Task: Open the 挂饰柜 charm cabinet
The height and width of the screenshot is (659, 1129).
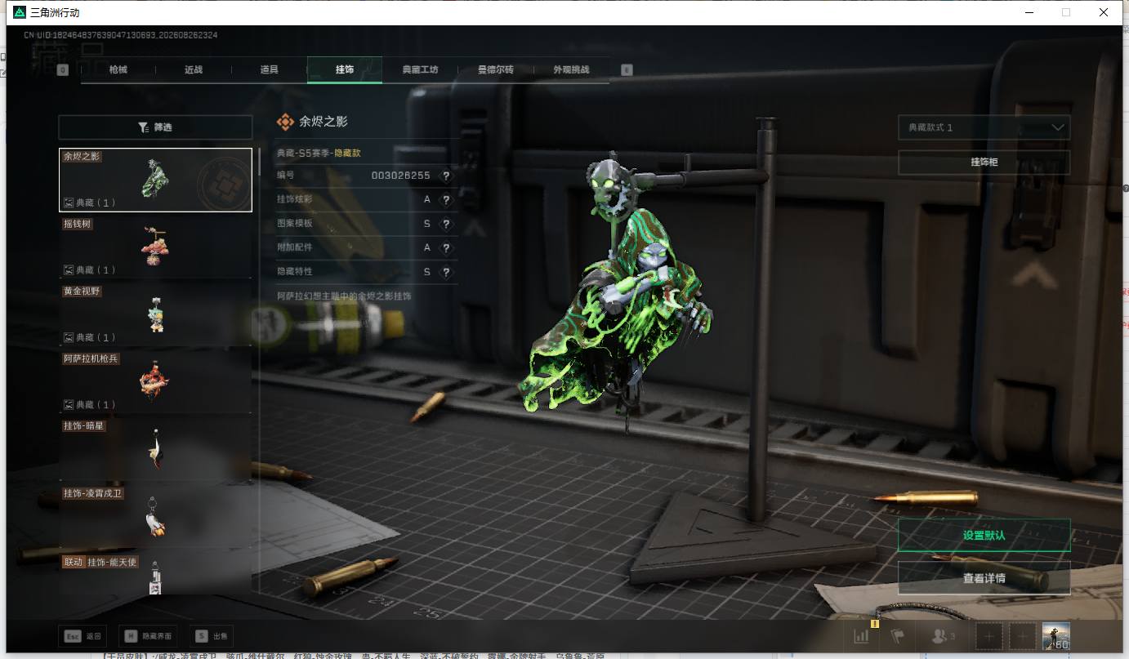Action: [x=984, y=163]
